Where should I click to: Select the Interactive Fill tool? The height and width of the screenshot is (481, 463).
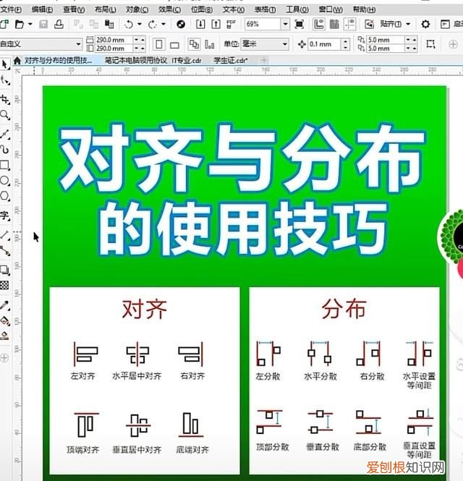5,320
